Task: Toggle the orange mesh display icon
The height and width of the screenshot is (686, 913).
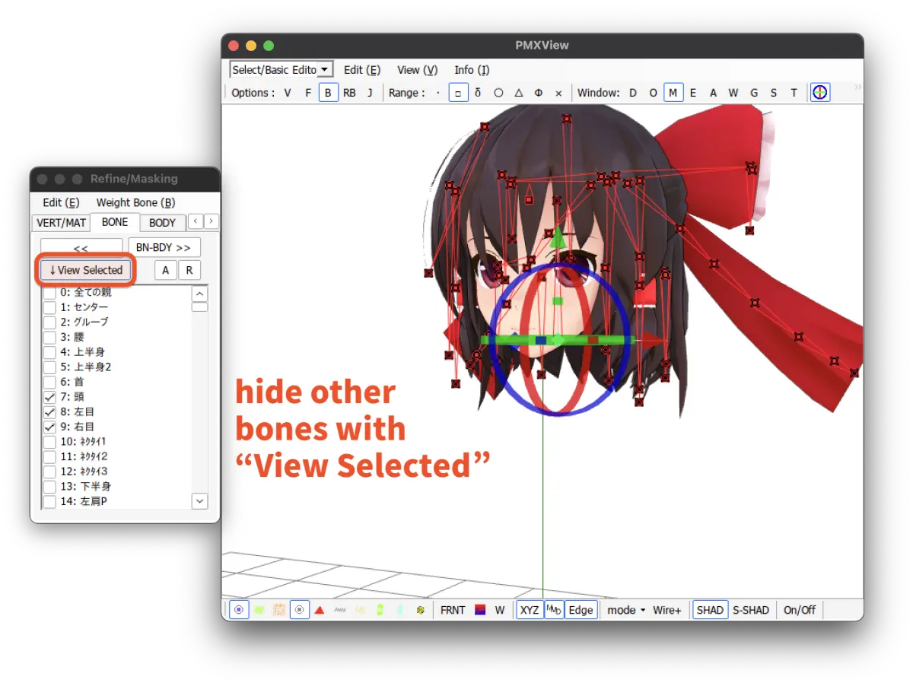Action: pos(279,610)
